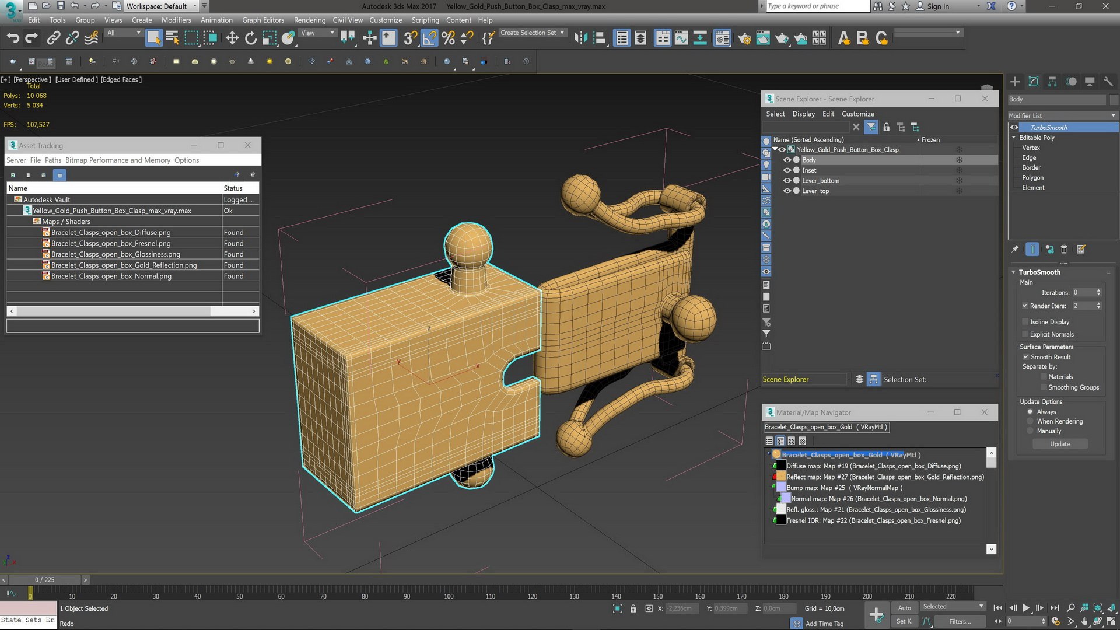Click the Undo arrow icon

coord(13,38)
